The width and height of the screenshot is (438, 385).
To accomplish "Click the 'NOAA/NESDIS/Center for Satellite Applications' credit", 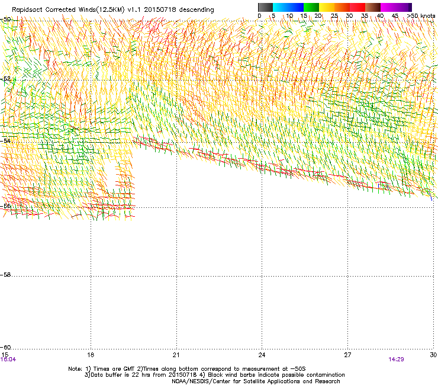I will 256,381.
